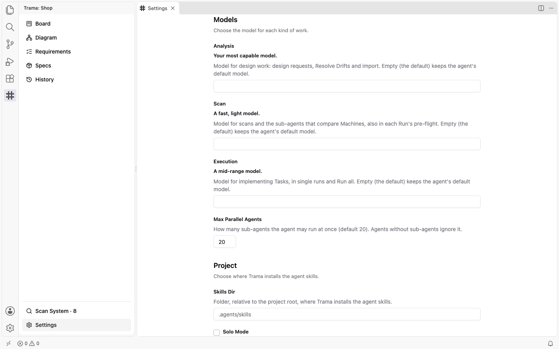
Task: Click the Models section heading
Action: [x=226, y=20]
